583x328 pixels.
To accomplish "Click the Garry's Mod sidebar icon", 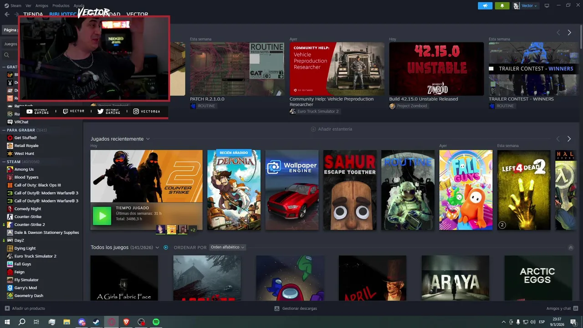I will [x=10, y=288].
